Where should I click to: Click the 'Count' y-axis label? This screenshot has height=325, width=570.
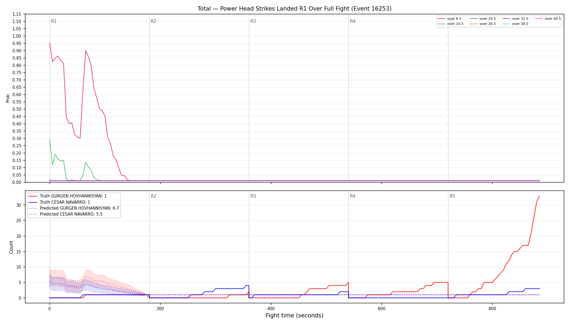pyautogui.click(x=11, y=247)
